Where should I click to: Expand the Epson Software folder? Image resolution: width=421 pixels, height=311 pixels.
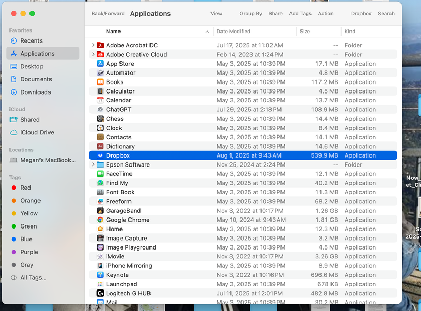(x=93, y=165)
